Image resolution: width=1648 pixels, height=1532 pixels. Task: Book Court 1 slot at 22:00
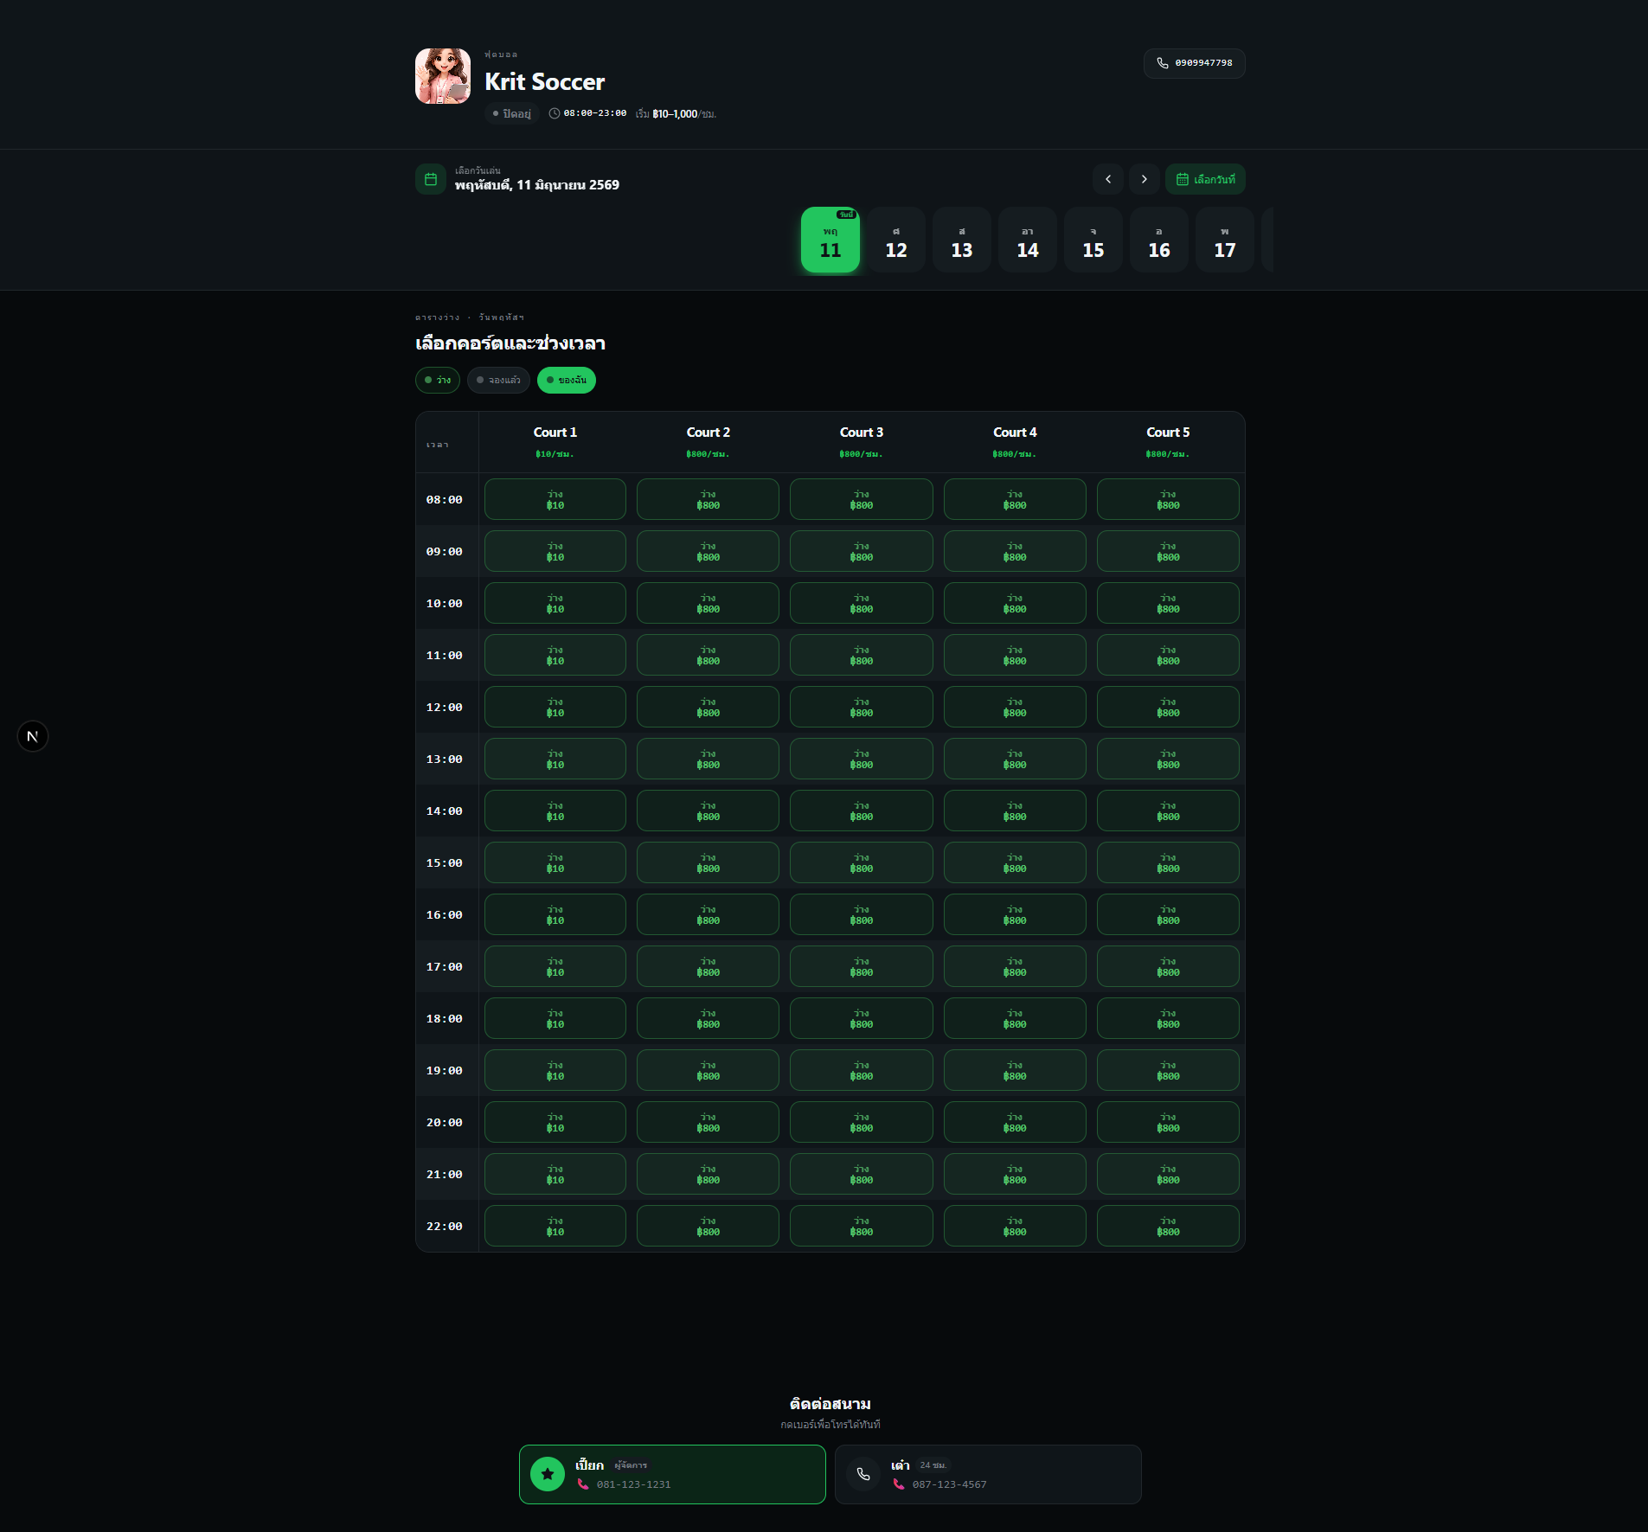tap(555, 1226)
